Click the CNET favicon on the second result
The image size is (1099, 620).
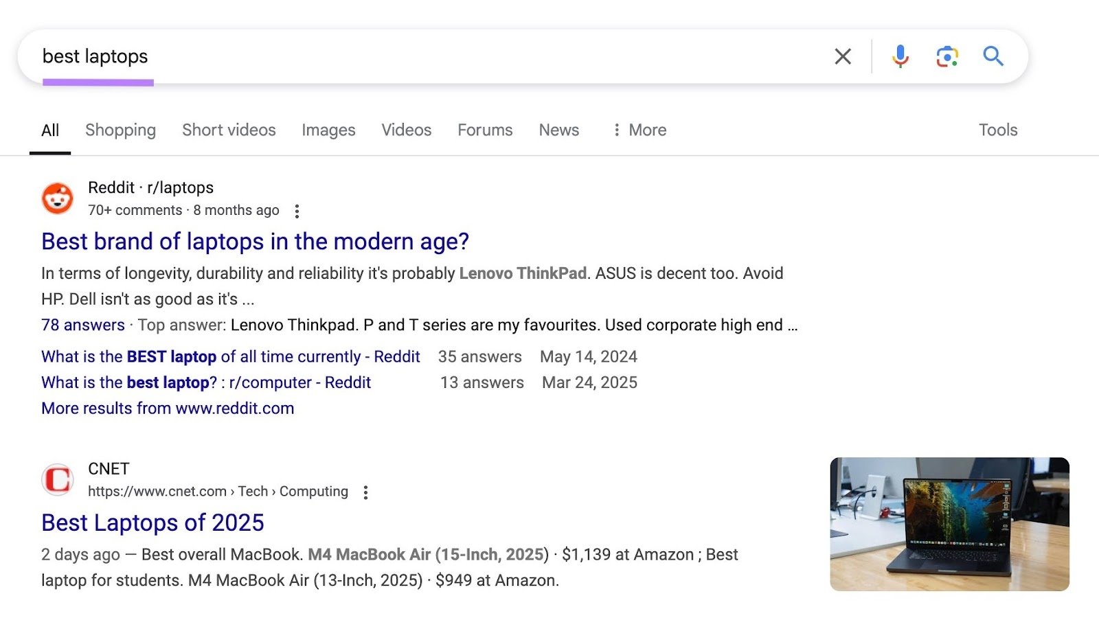click(x=58, y=479)
